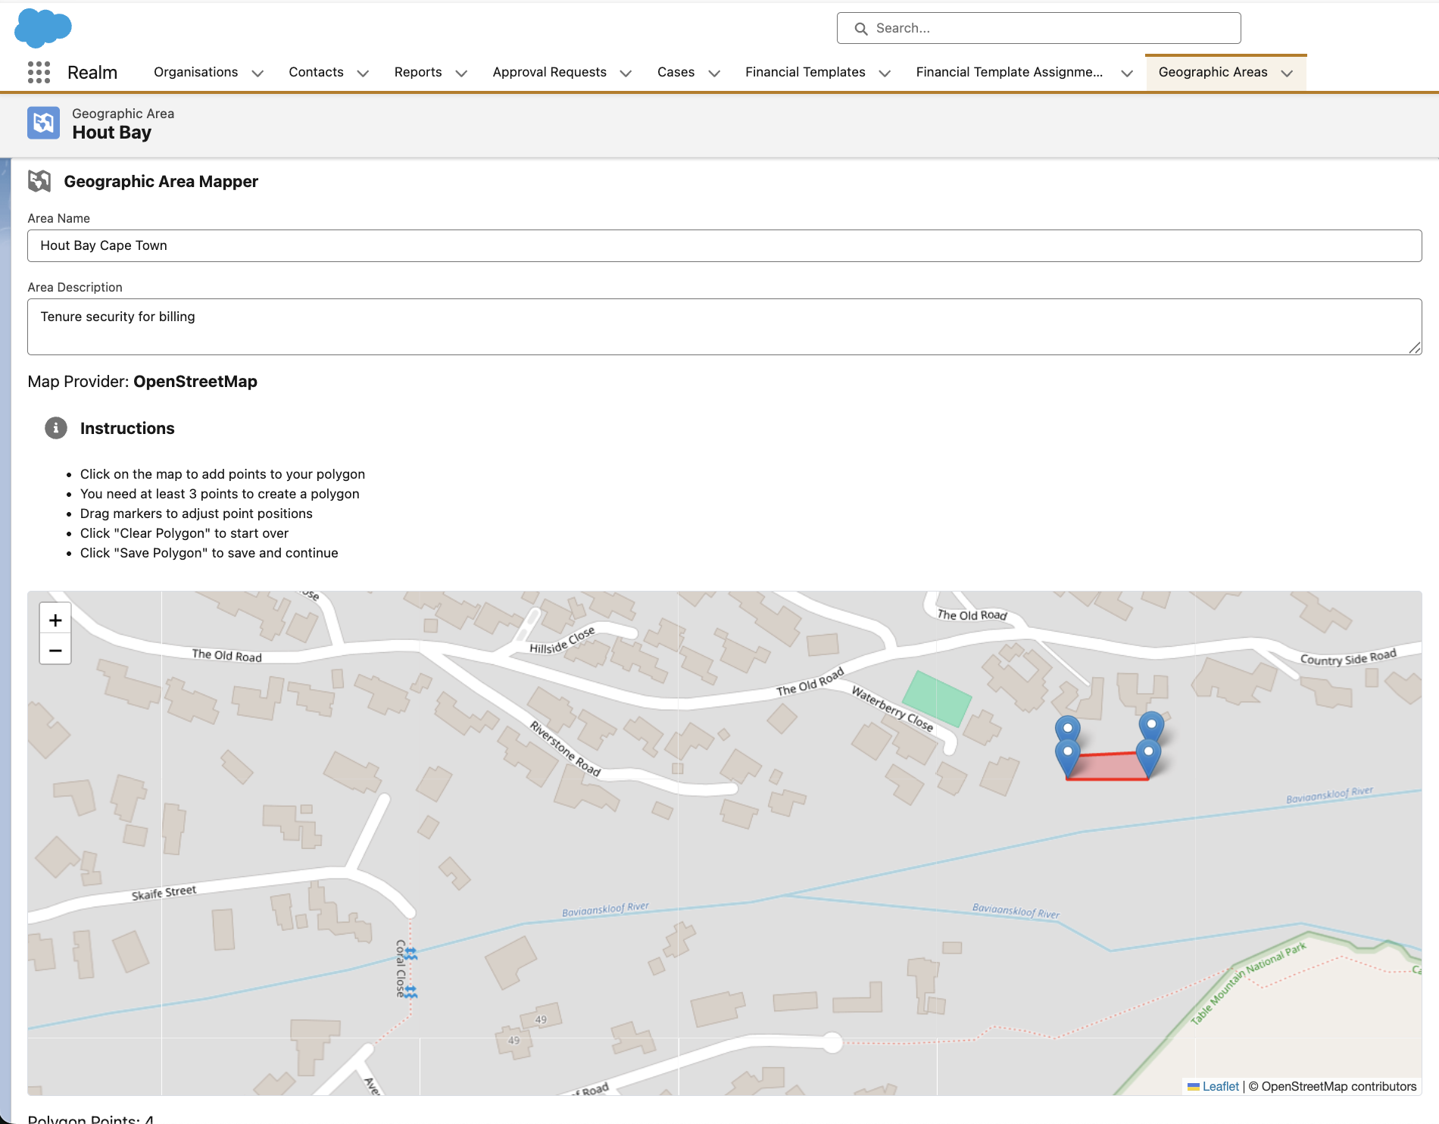1439x1124 pixels.
Task: Expand the Reports tab chevron menu
Action: click(461, 73)
